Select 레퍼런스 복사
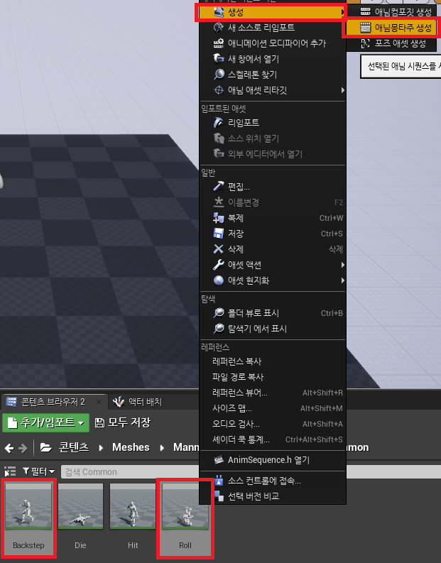Viewport: 441px width, 563px height. click(x=236, y=361)
